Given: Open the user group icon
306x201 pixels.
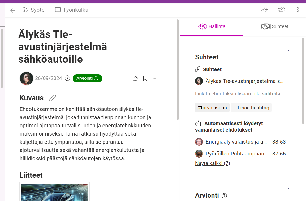Looking at the screenshot, I should pos(281,10).
